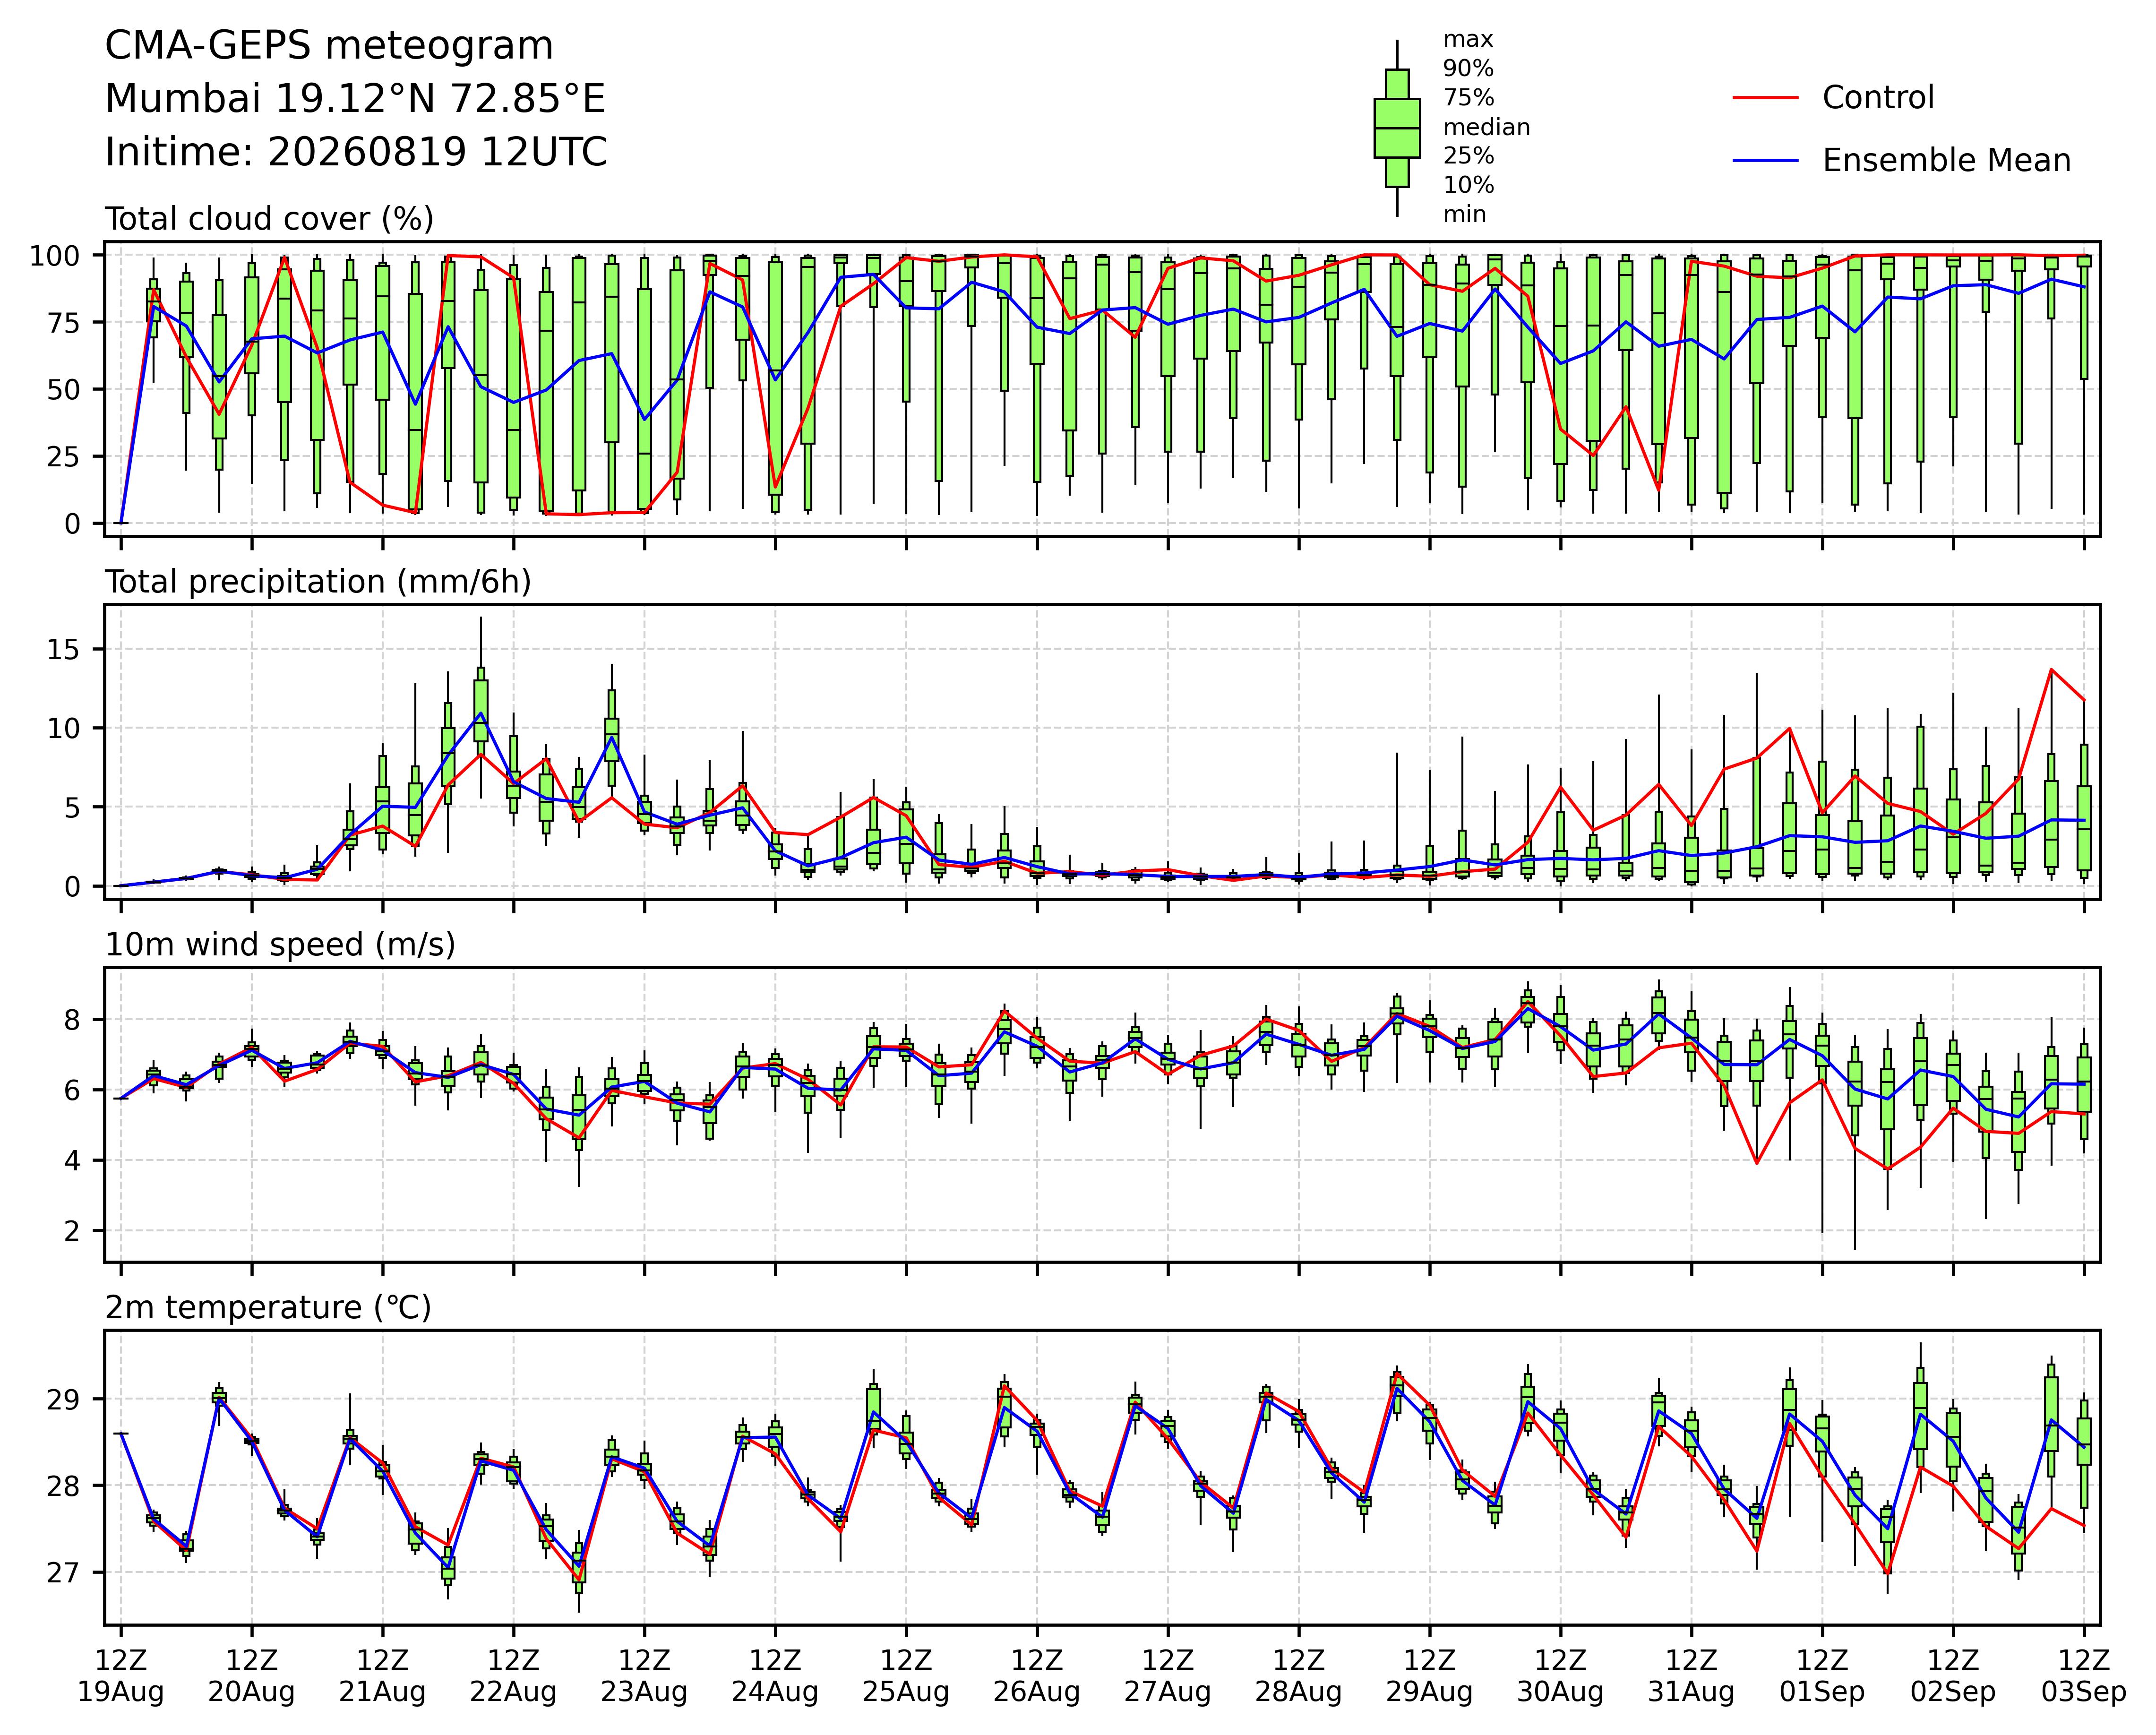Select the Control legend label
Viewport: 2156px width, 1735px height.
1878,98
